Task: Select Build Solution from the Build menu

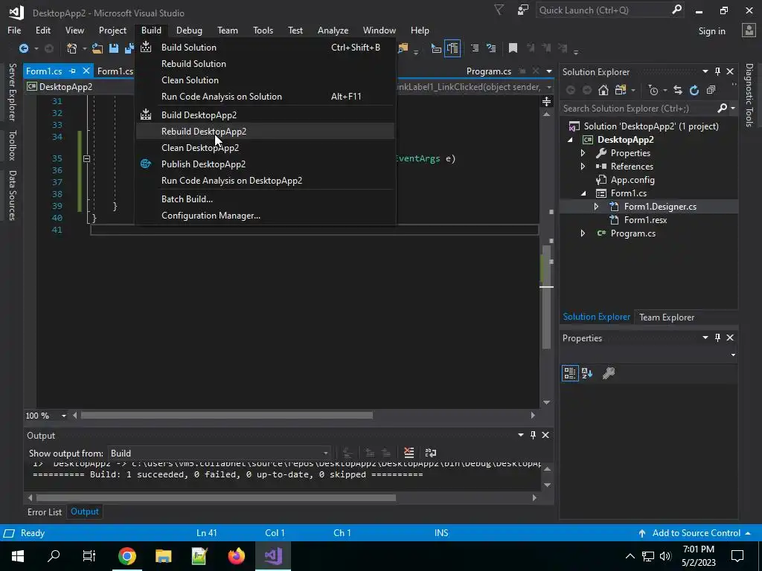Action: coord(265,47)
